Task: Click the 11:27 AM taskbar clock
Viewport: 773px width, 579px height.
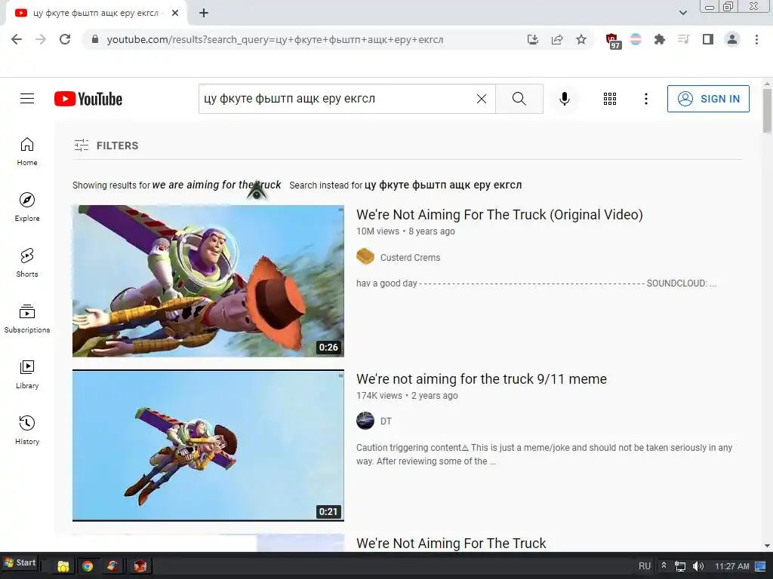Action: pyautogui.click(x=732, y=566)
